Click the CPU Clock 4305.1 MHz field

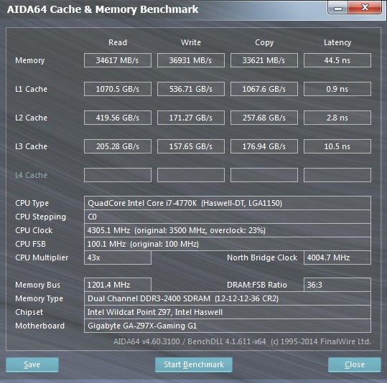pyautogui.click(x=228, y=230)
